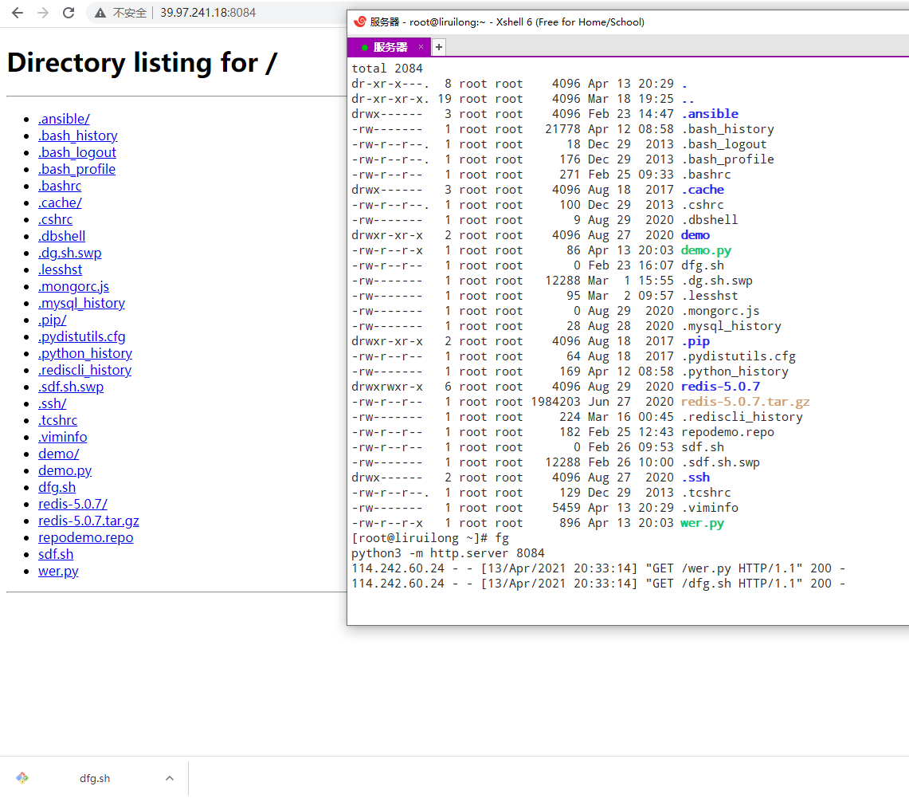
Task: Open the .tcshrc link
Action: 57,420
